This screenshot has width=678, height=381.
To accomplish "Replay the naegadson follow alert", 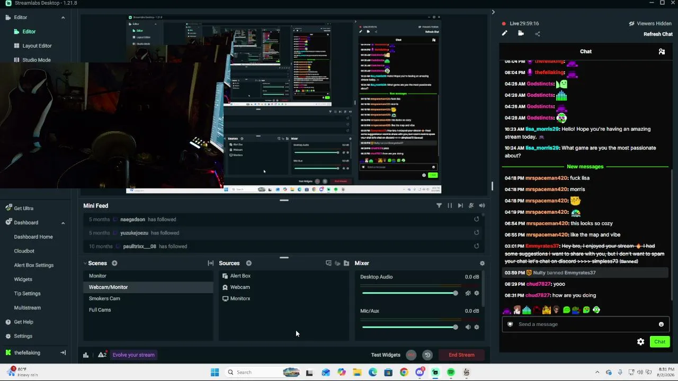I will pos(476,219).
